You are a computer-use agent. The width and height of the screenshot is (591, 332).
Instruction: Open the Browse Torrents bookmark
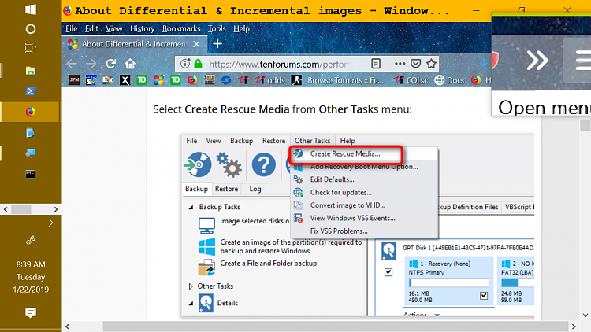(338, 79)
